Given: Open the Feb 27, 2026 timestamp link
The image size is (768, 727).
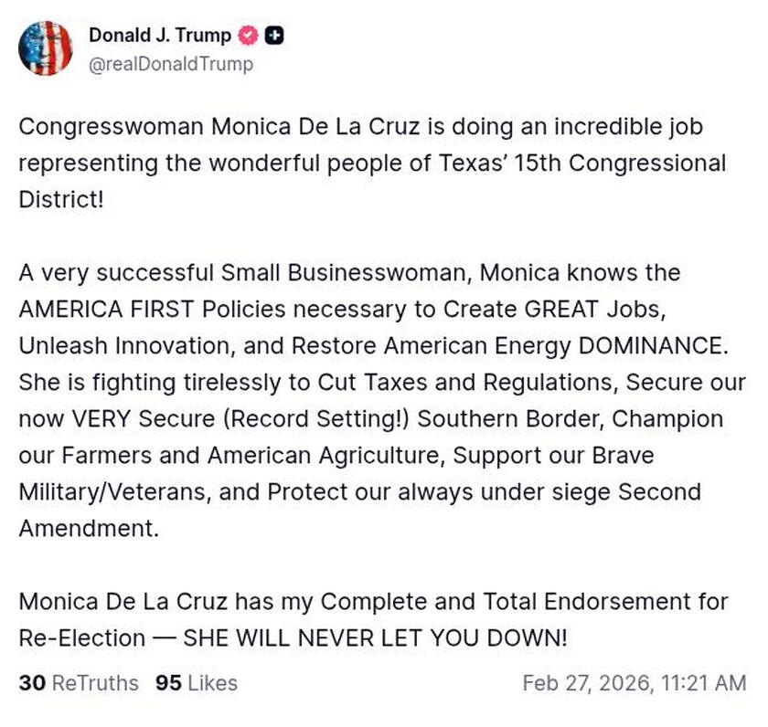Looking at the screenshot, I should pos(634,683).
